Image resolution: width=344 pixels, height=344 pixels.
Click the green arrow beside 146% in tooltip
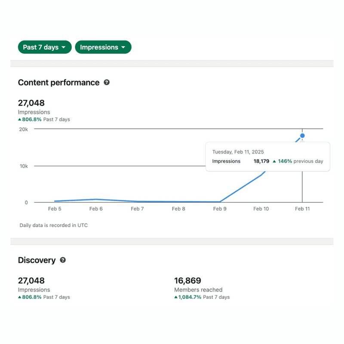(x=274, y=161)
